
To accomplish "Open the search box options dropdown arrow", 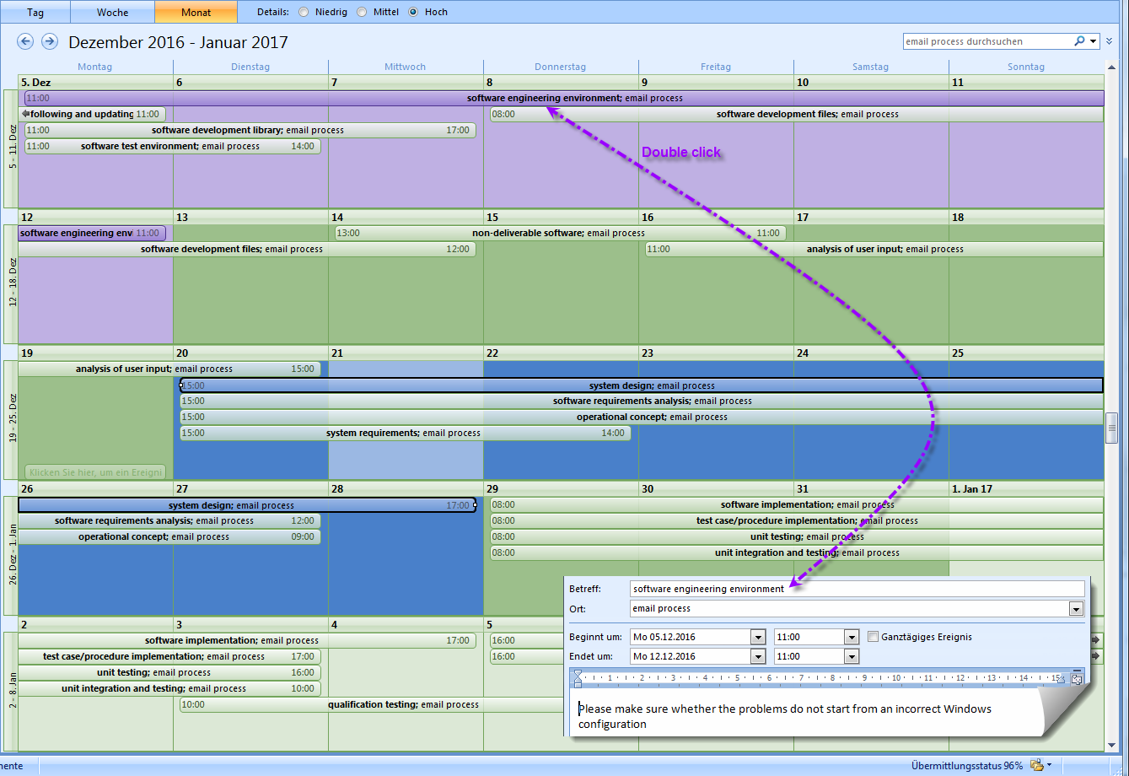I will (1094, 40).
